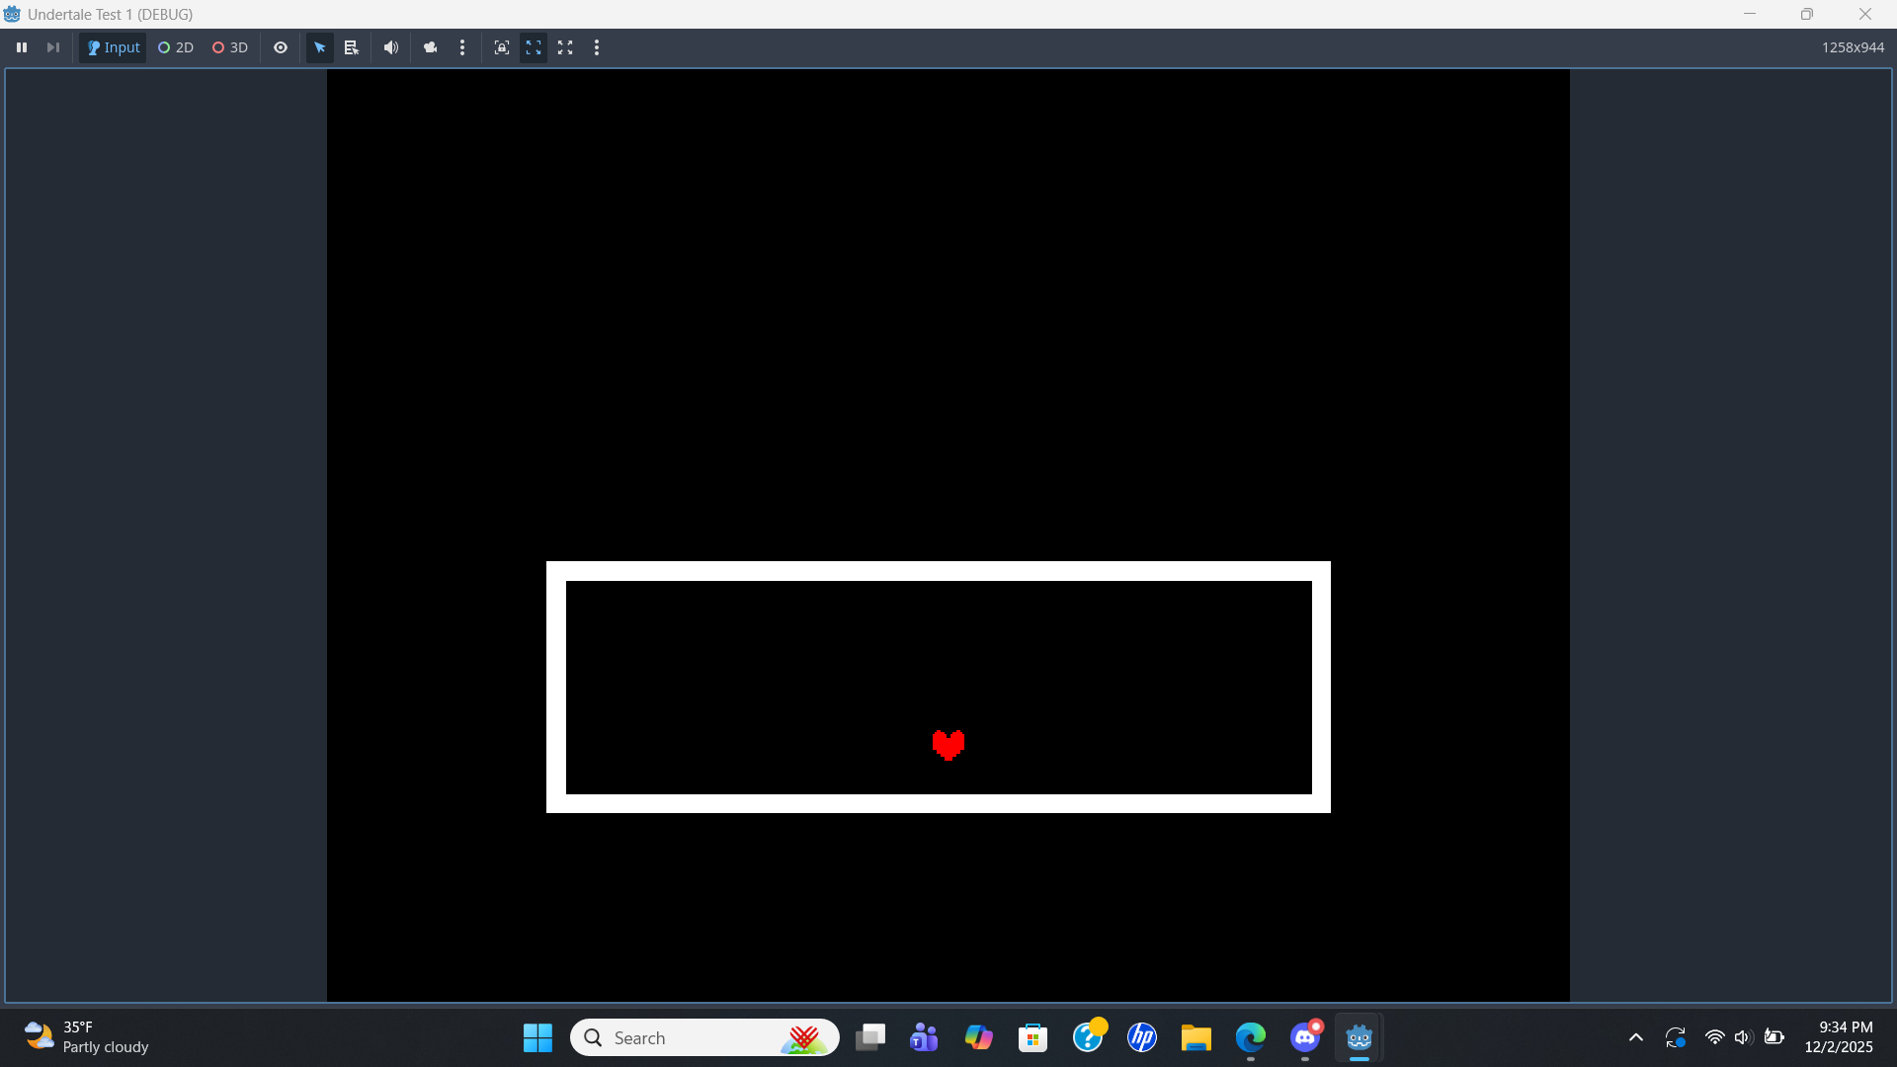Pause the running game

click(22, 47)
